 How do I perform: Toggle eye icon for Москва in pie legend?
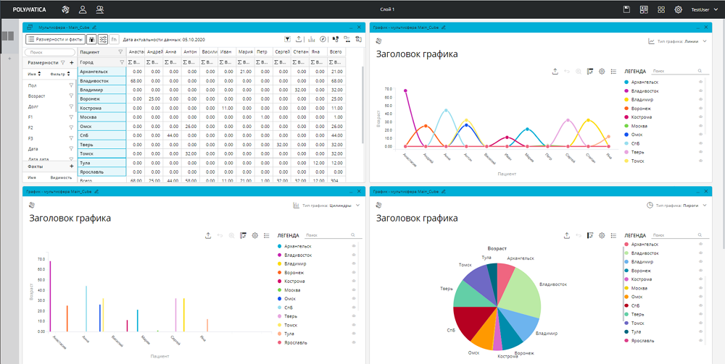click(700, 288)
